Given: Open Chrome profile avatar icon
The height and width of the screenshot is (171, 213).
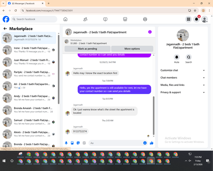Looking at the screenshot, I should pyautogui.click(x=203, y=10).
